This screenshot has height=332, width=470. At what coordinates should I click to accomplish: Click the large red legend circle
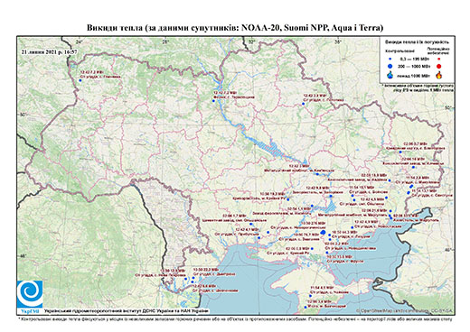pos(439,67)
